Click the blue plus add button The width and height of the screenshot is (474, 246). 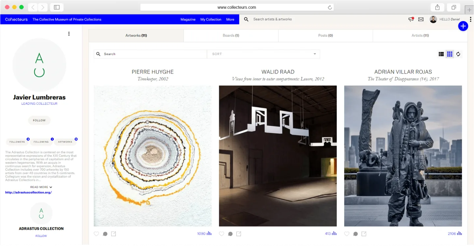[463, 26]
